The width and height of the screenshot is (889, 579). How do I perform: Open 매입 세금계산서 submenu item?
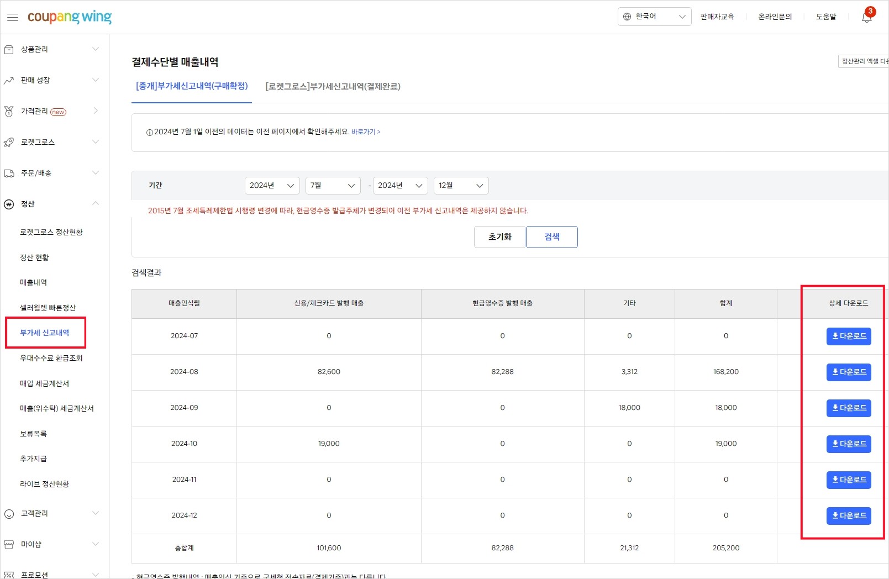[x=45, y=384]
